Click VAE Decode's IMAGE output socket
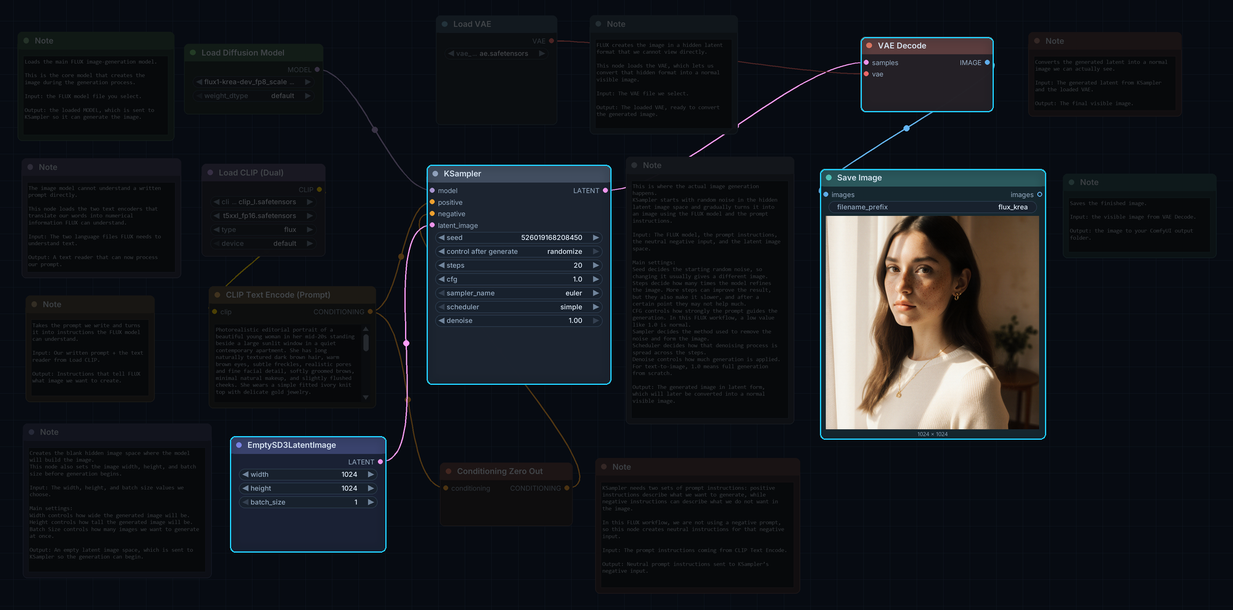This screenshot has height=610, width=1233. pyautogui.click(x=987, y=63)
